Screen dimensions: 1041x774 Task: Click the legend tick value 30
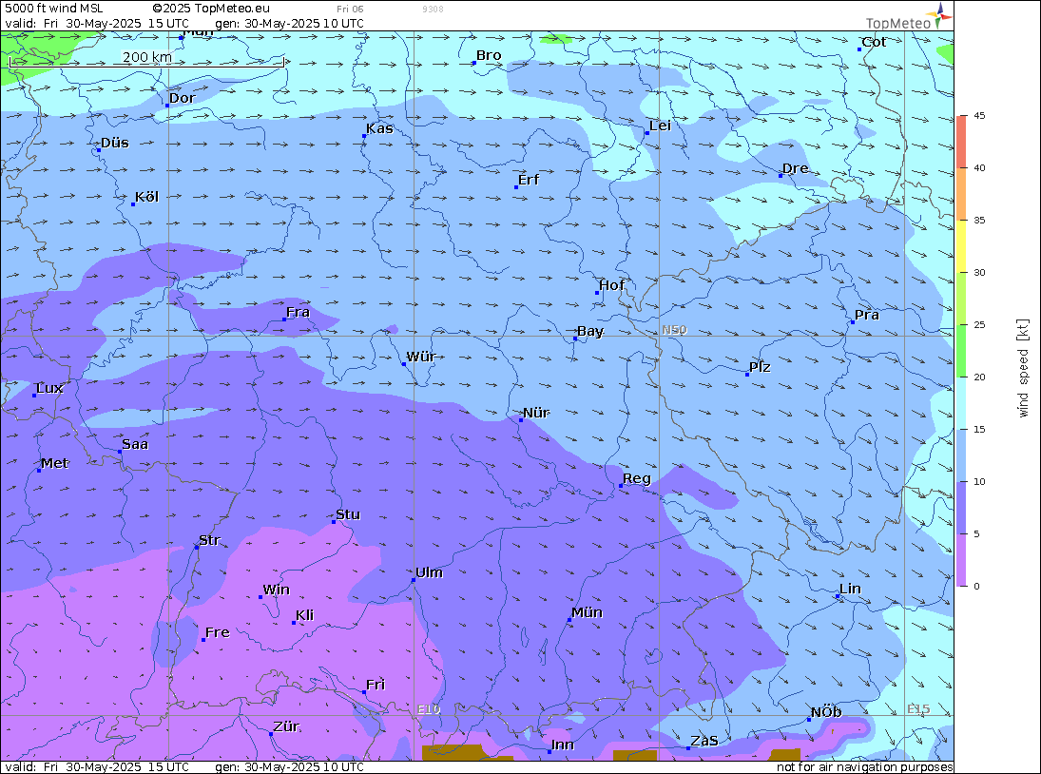pos(979,272)
